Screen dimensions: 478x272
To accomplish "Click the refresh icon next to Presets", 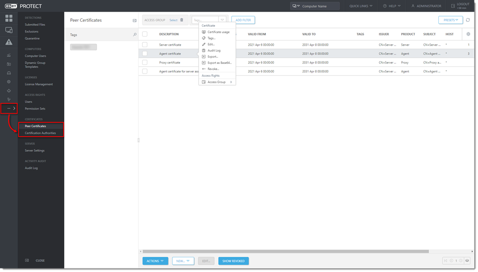I will click(x=468, y=20).
